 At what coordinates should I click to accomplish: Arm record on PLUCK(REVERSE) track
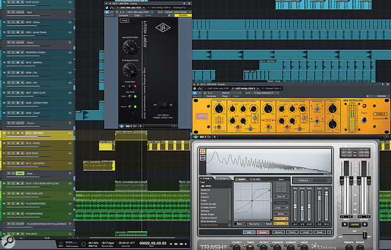(x=18, y=203)
